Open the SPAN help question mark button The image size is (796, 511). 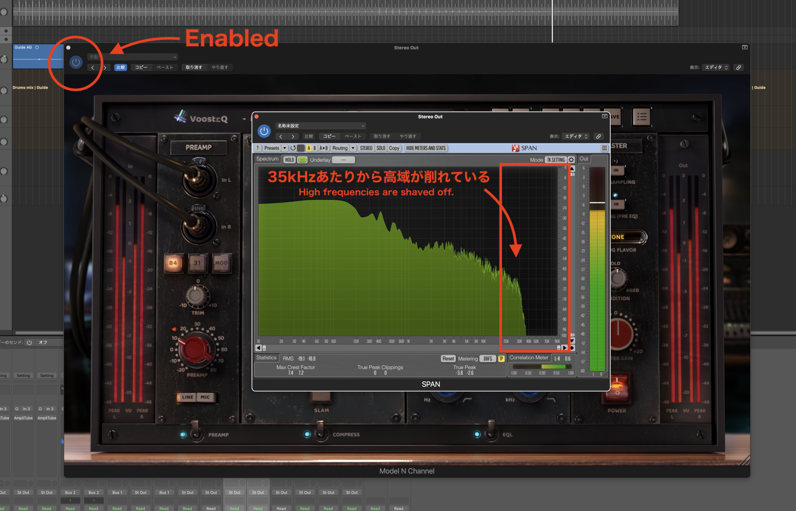(x=257, y=148)
